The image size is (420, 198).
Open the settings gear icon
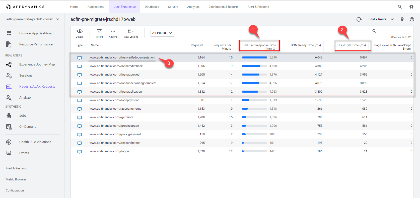point(411,7)
